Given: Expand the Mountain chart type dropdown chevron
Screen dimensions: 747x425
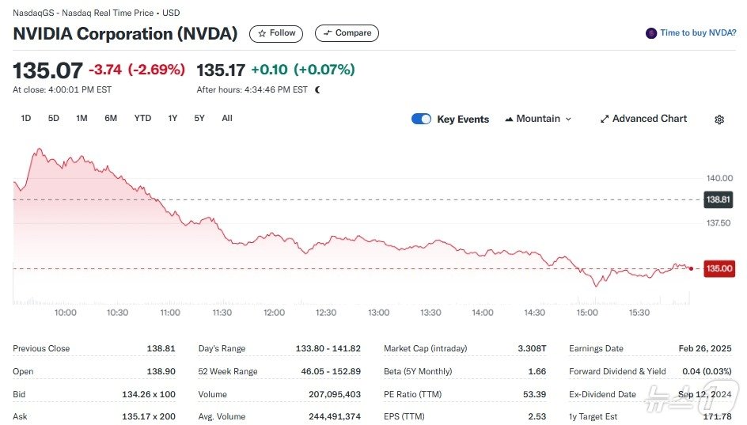Looking at the screenshot, I should tap(568, 120).
